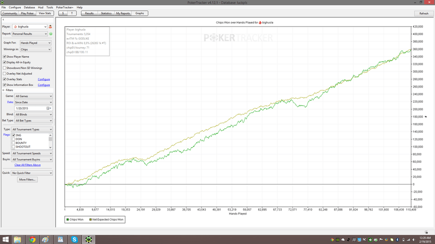
Task: Open the Configure menu
Action: (x=15, y=8)
